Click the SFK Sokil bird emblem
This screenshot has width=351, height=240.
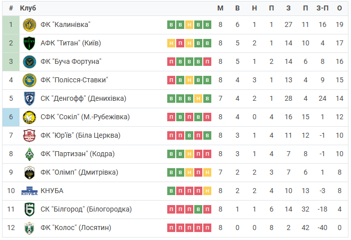(30, 117)
